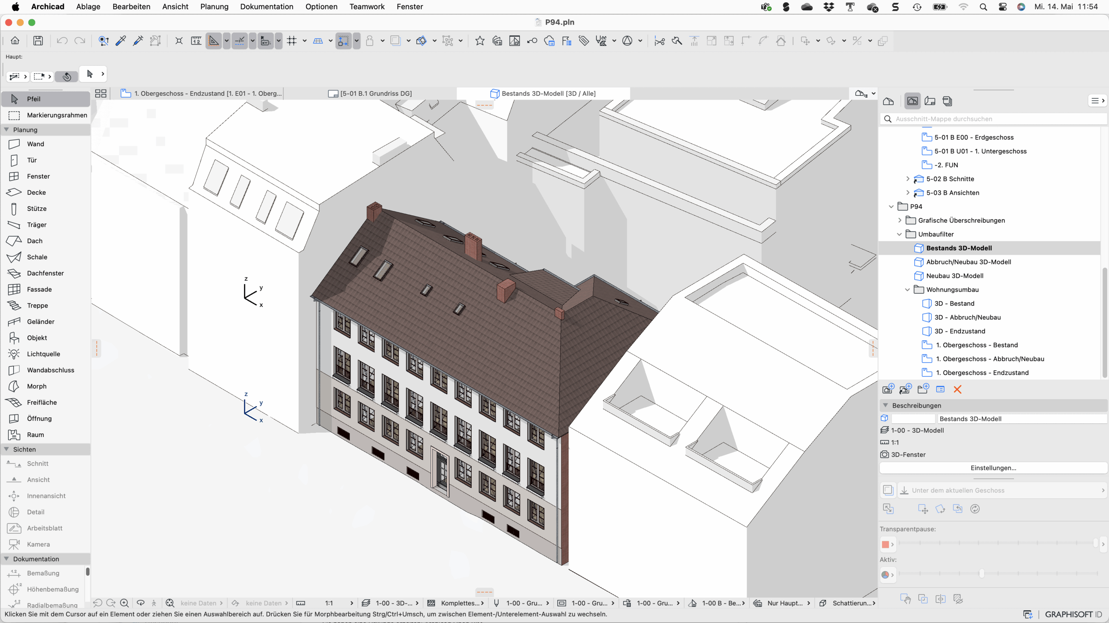Collapse the P94 folder

tap(891, 207)
